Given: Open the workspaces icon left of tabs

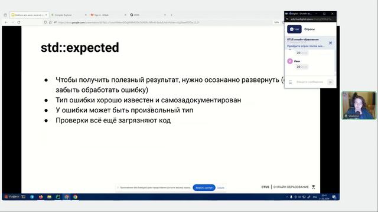Looking at the screenshot, I should tap(5, 15).
